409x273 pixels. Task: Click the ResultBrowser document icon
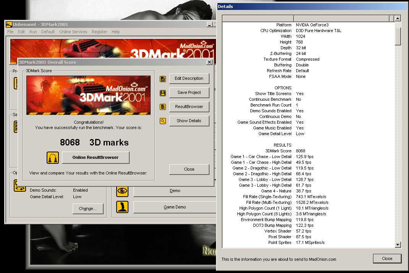click(x=163, y=107)
